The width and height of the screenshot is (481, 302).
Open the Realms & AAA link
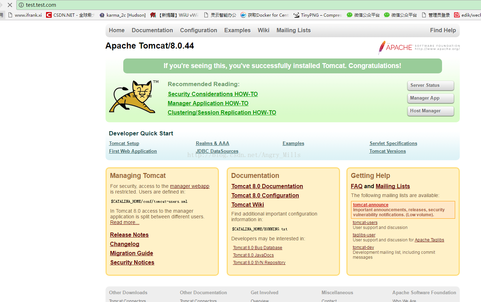[x=213, y=144]
